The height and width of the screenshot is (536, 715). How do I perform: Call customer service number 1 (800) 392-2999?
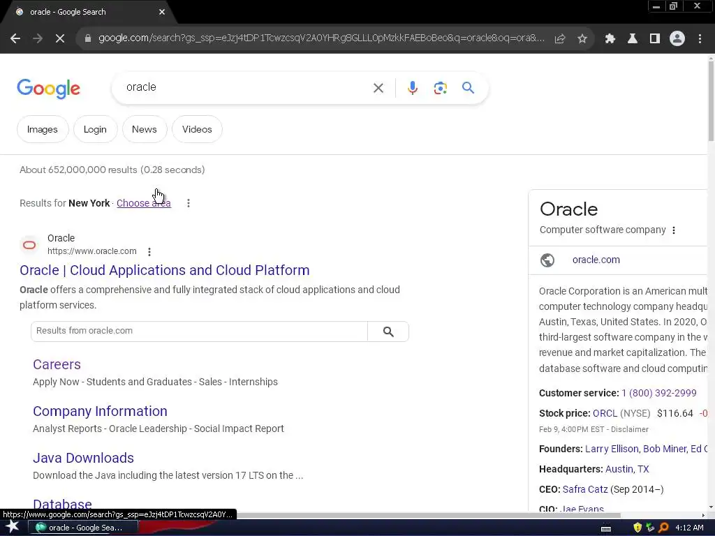(x=659, y=393)
